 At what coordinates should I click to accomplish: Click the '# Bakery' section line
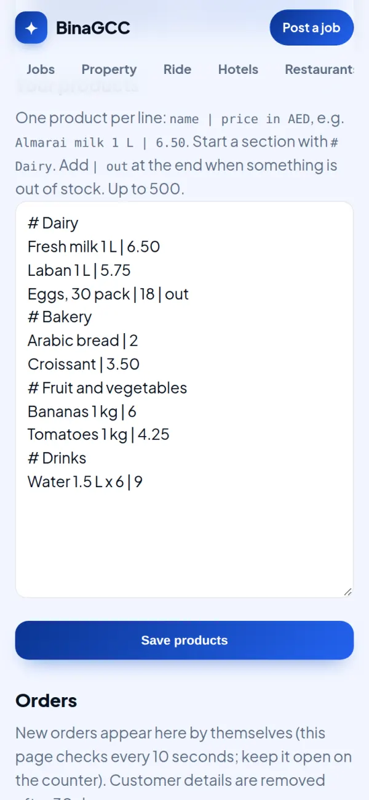pos(60,317)
